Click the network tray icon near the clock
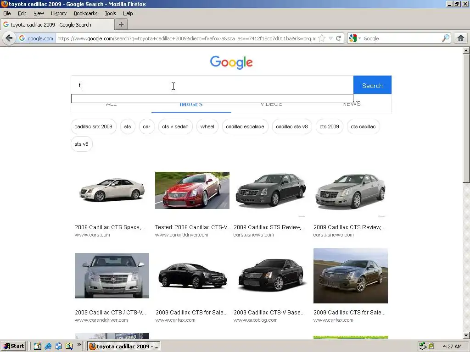The height and width of the screenshot is (352, 470). point(423,346)
